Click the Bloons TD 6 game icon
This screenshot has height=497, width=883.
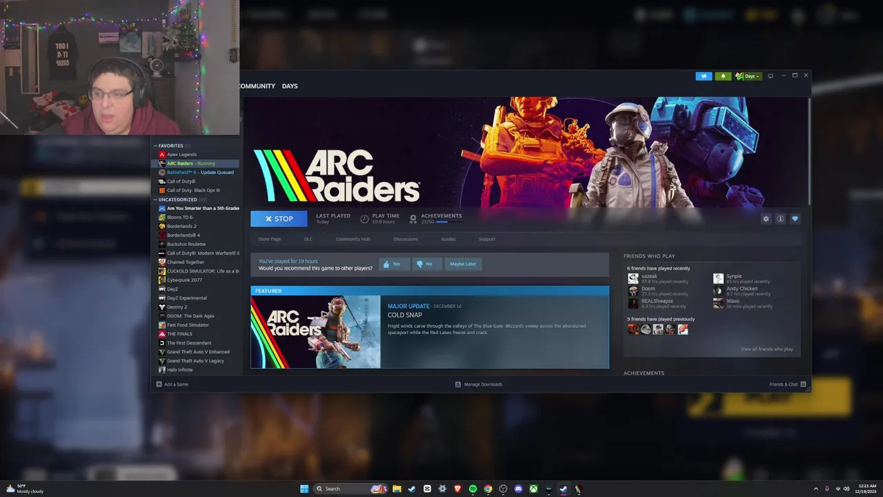[162, 217]
